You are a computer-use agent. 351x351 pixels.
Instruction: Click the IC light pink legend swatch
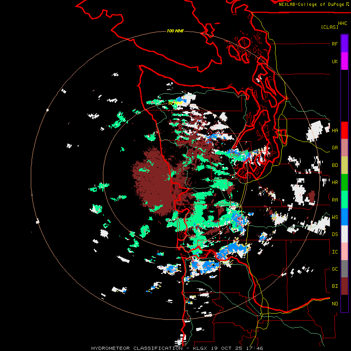pyautogui.click(x=344, y=252)
